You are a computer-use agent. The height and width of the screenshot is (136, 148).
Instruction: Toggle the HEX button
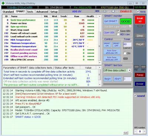[x=97, y=11]
